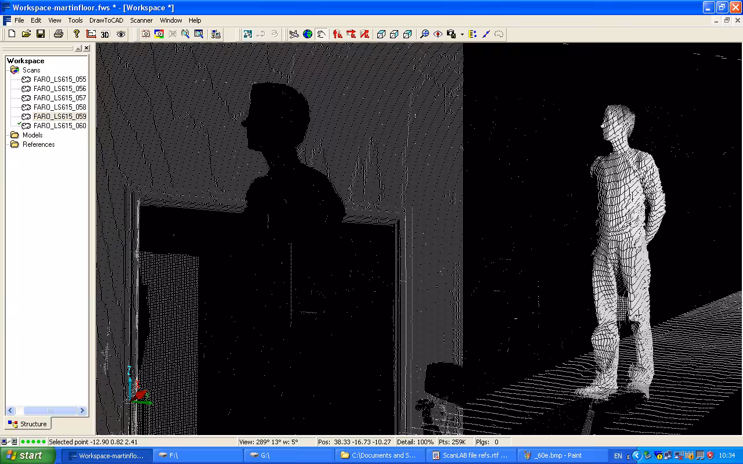Click the multicolored camera toolbar icon

159,34
